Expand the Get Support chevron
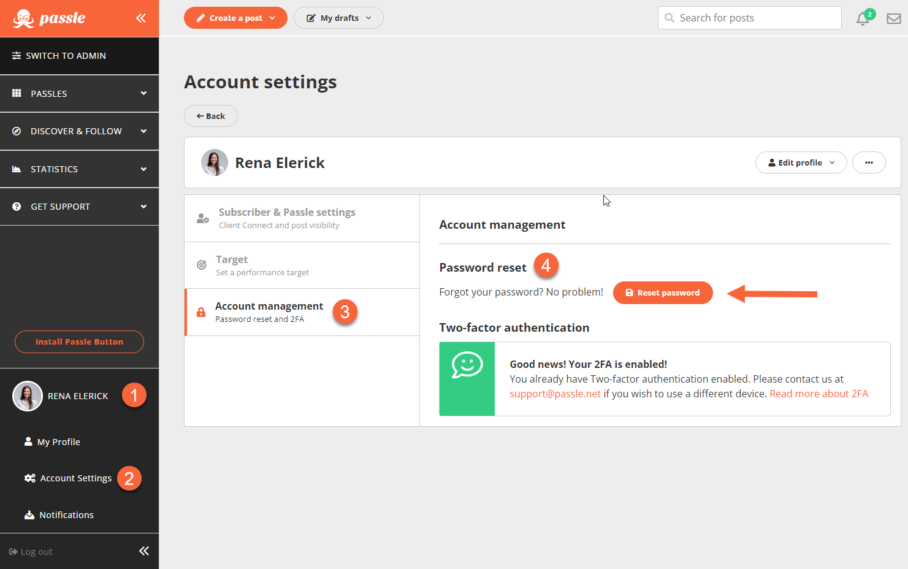Screen dimensions: 908x569 [143, 207]
